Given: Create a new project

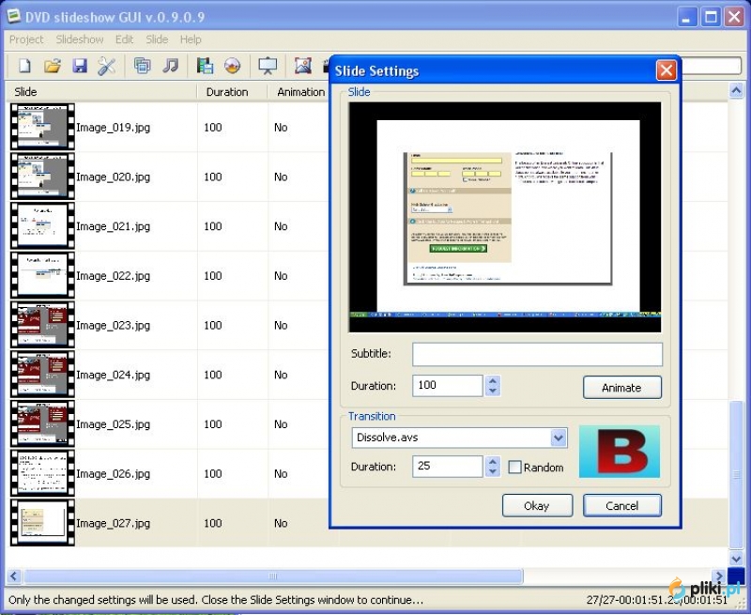Looking at the screenshot, I should pos(23,66).
